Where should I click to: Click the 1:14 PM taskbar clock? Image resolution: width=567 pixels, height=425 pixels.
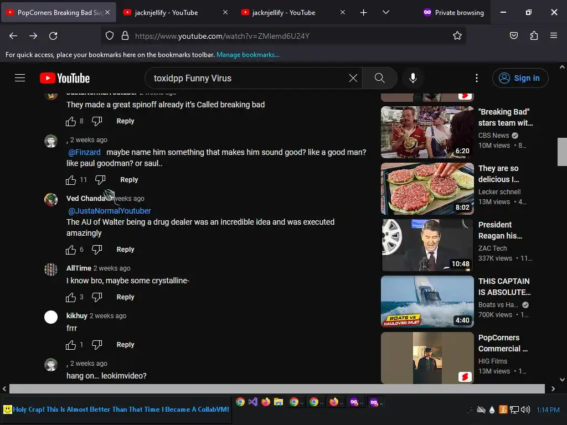(x=548, y=410)
